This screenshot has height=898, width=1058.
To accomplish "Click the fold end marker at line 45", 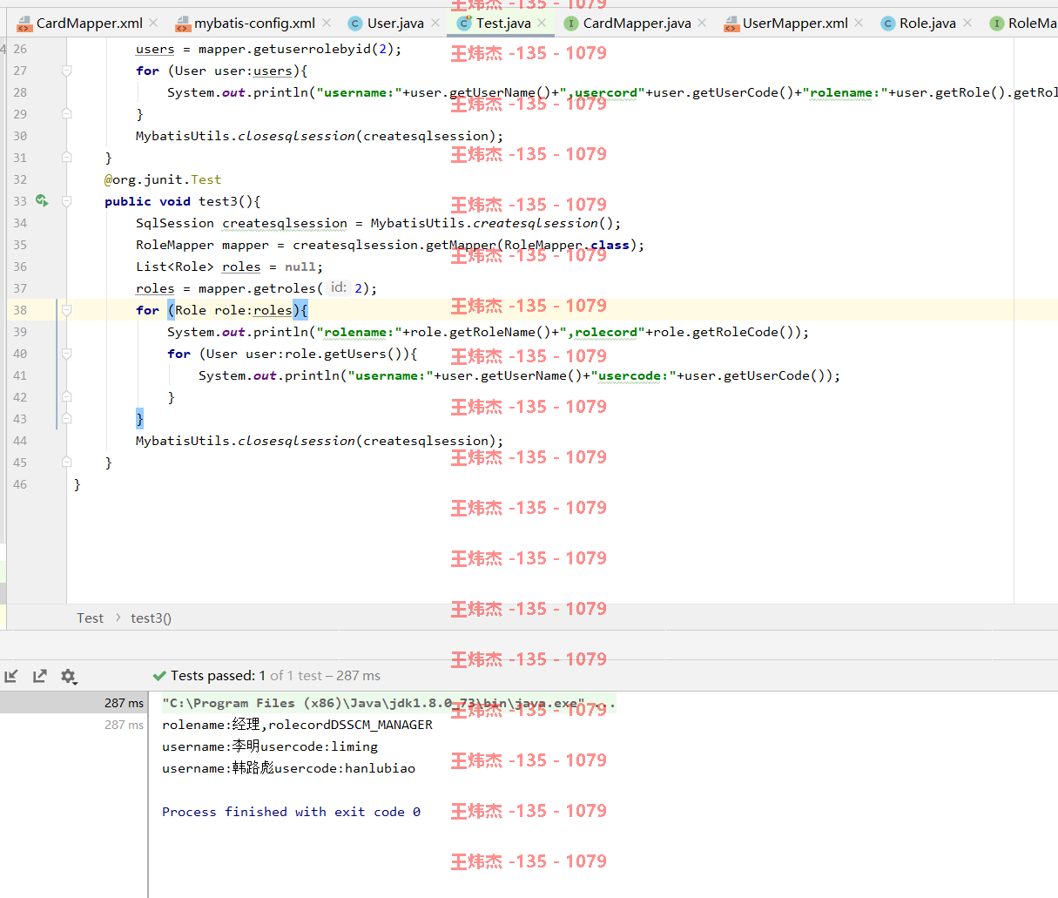I will pyautogui.click(x=67, y=463).
